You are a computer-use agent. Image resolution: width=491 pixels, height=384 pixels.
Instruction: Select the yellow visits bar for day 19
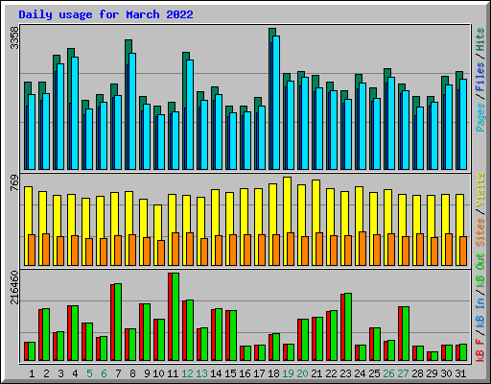click(287, 204)
